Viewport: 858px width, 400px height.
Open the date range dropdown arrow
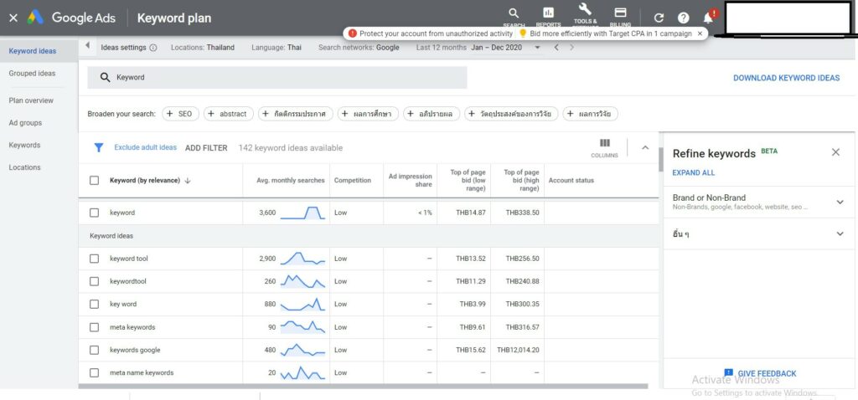coord(537,48)
